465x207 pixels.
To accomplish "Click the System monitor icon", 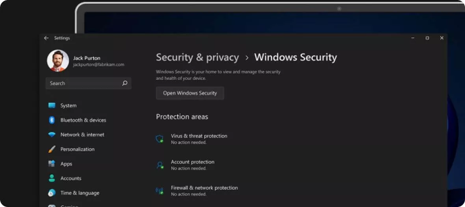I will [52, 105].
